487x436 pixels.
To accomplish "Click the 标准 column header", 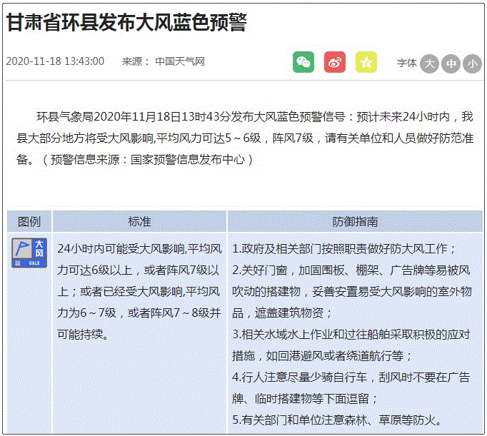I will tap(139, 221).
